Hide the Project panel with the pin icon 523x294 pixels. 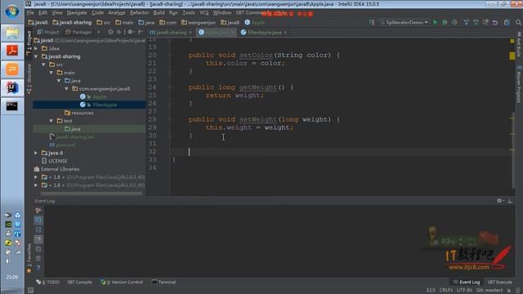(x=141, y=32)
